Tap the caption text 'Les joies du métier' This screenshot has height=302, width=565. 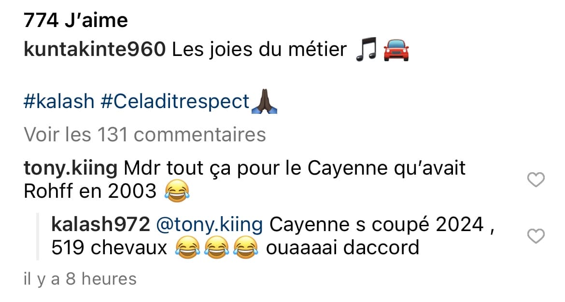[x=259, y=49]
